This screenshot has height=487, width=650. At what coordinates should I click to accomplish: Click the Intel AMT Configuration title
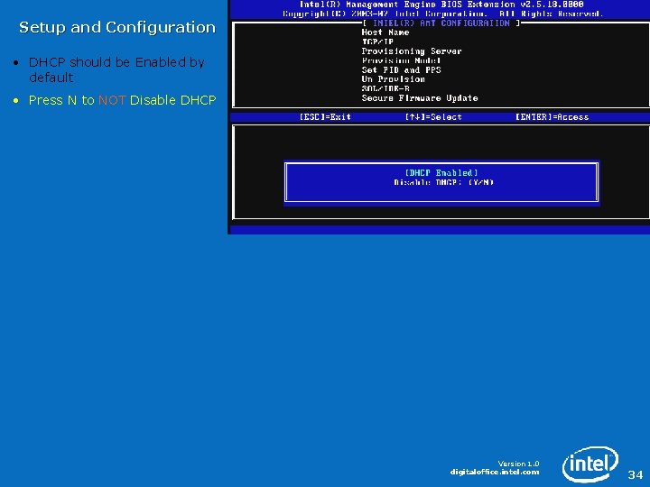(x=441, y=23)
